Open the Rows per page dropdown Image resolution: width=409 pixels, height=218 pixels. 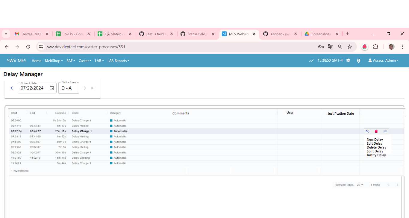coord(360,185)
